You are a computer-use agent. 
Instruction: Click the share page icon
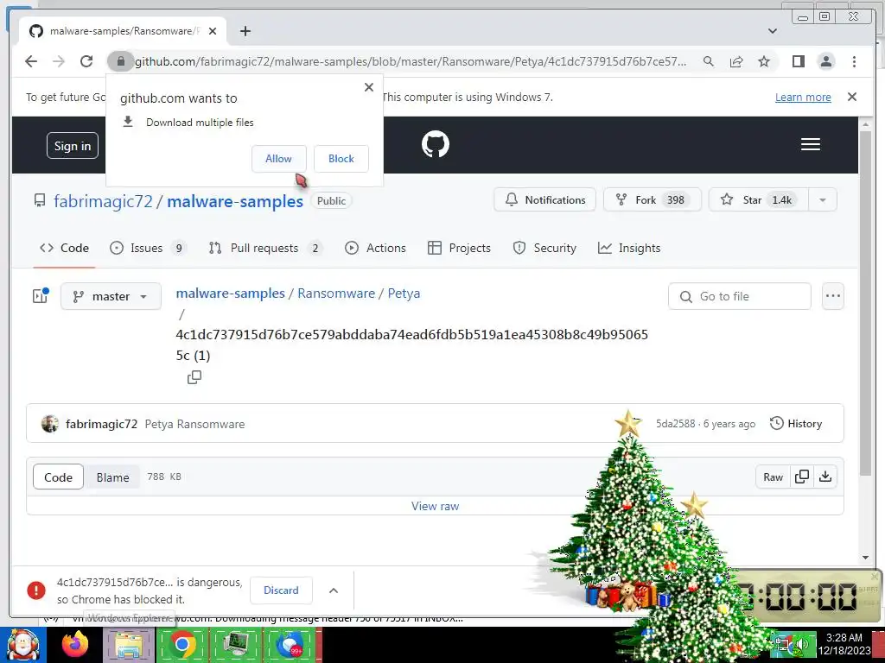[736, 61]
